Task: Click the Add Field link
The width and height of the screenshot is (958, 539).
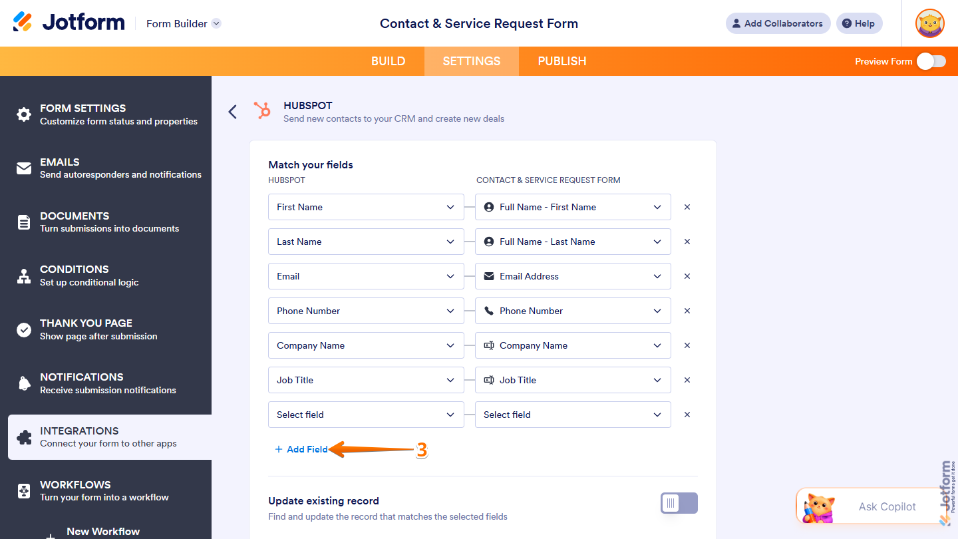Action: coord(301,449)
